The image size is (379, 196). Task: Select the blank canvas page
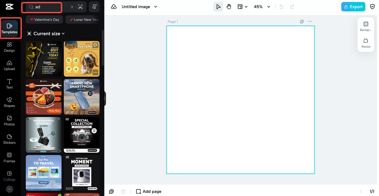(x=240, y=100)
